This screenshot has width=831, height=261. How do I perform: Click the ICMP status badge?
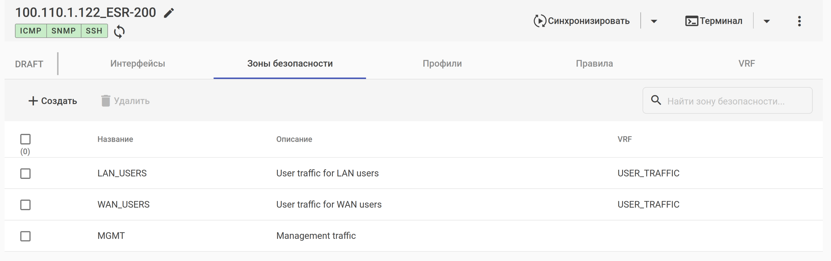(x=31, y=31)
